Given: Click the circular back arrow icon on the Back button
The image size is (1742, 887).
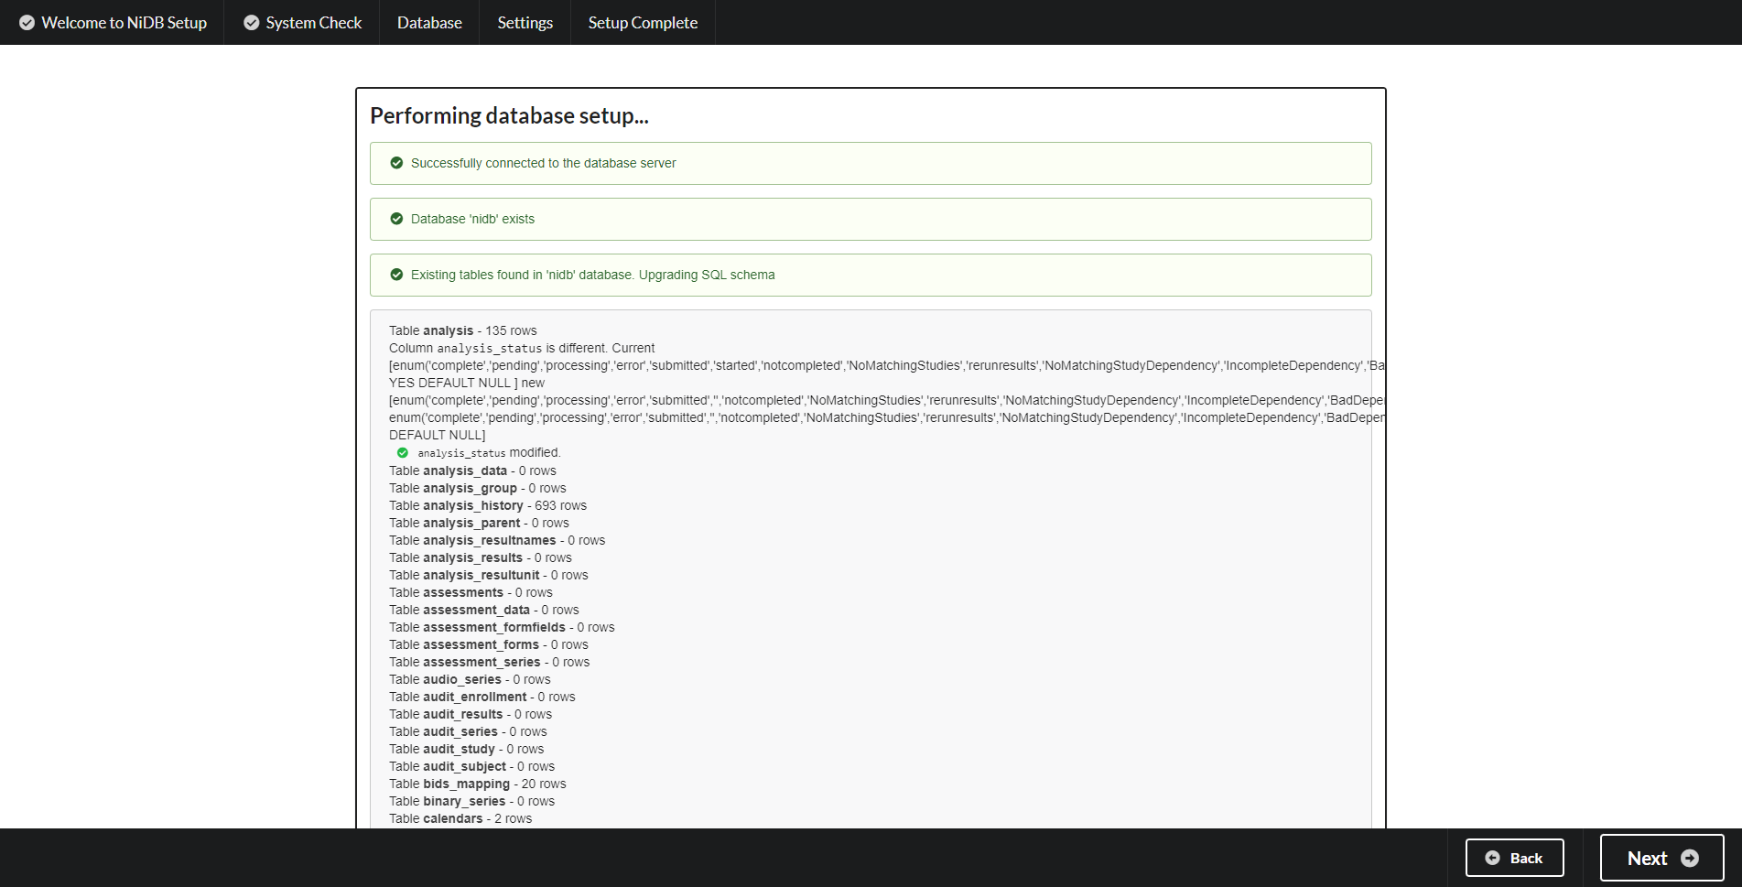Looking at the screenshot, I should coord(1492,858).
